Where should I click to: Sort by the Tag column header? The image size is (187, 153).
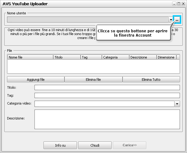pos(91,57)
